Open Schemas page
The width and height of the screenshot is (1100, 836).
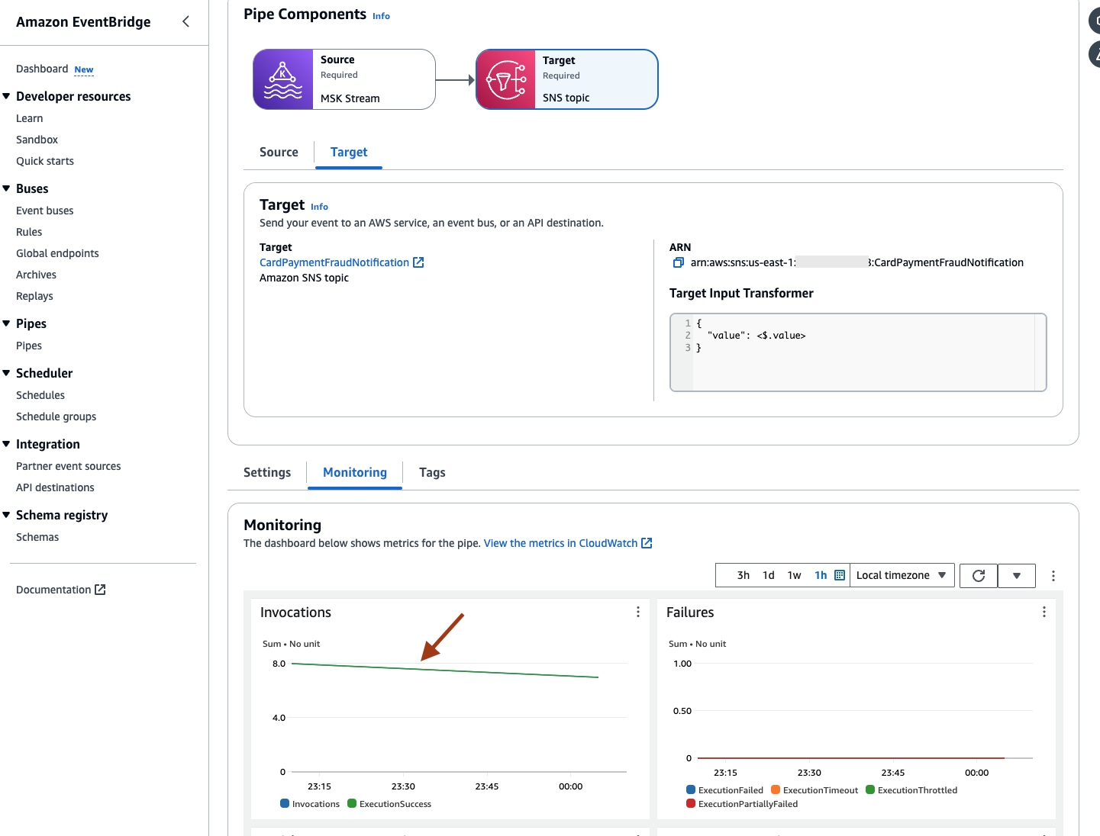(37, 537)
